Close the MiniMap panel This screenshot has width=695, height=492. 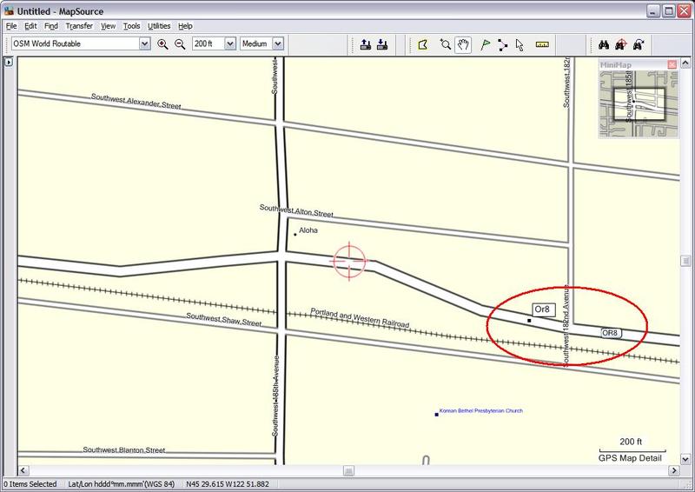pyautogui.click(x=672, y=65)
